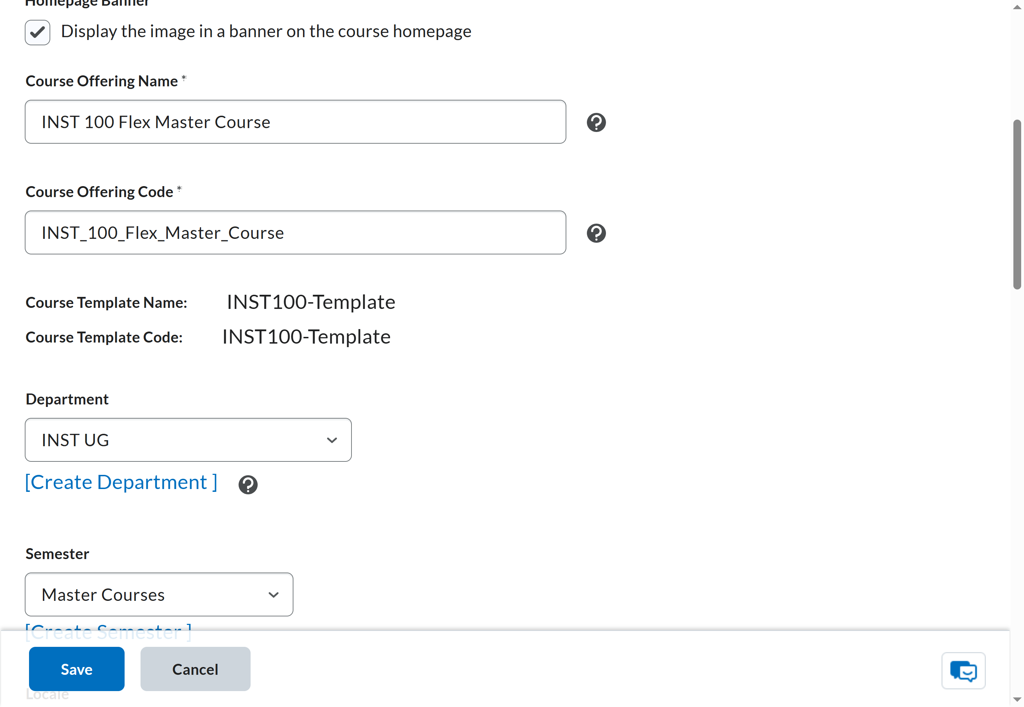The width and height of the screenshot is (1024, 707).
Task: Click the Department label
Action: click(x=67, y=399)
